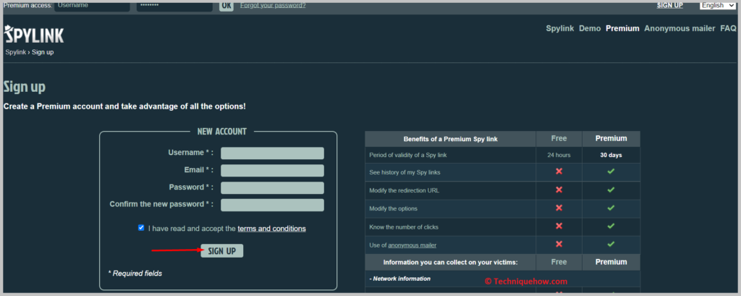Click the Network information row
The width and height of the screenshot is (741, 296).
[x=502, y=279]
